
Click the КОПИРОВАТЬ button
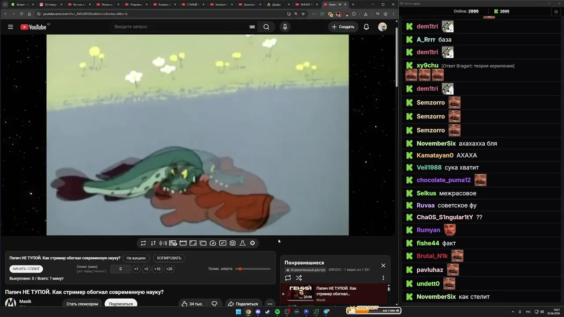169,258
